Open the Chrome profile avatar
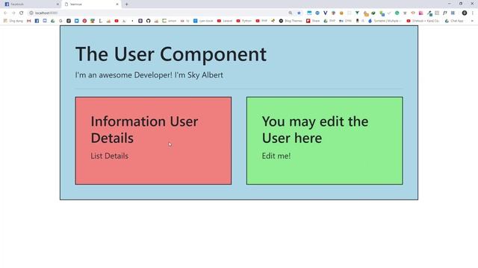This screenshot has width=478, height=268. (x=465, y=13)
